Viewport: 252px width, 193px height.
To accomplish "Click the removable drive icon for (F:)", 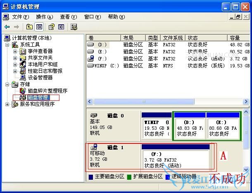I will point(90,59).
